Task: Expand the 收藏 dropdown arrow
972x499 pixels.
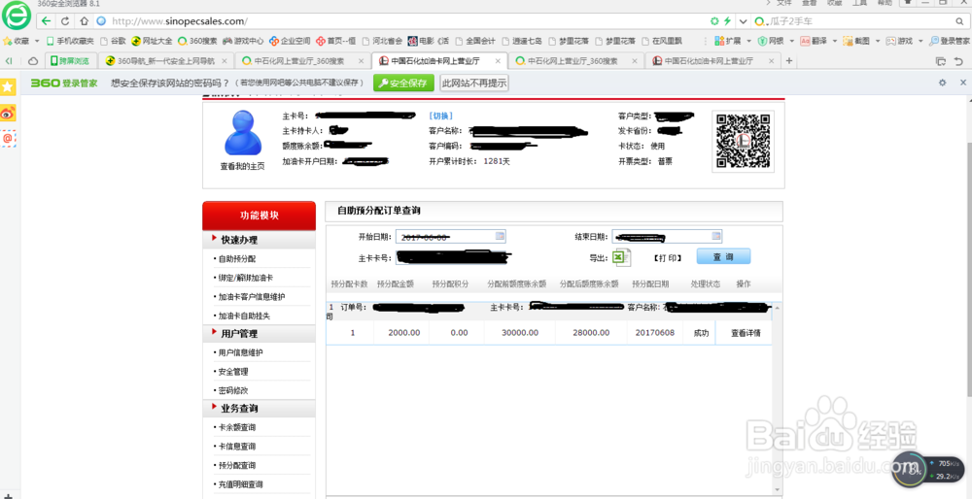Action: click(x=37, y=41)
